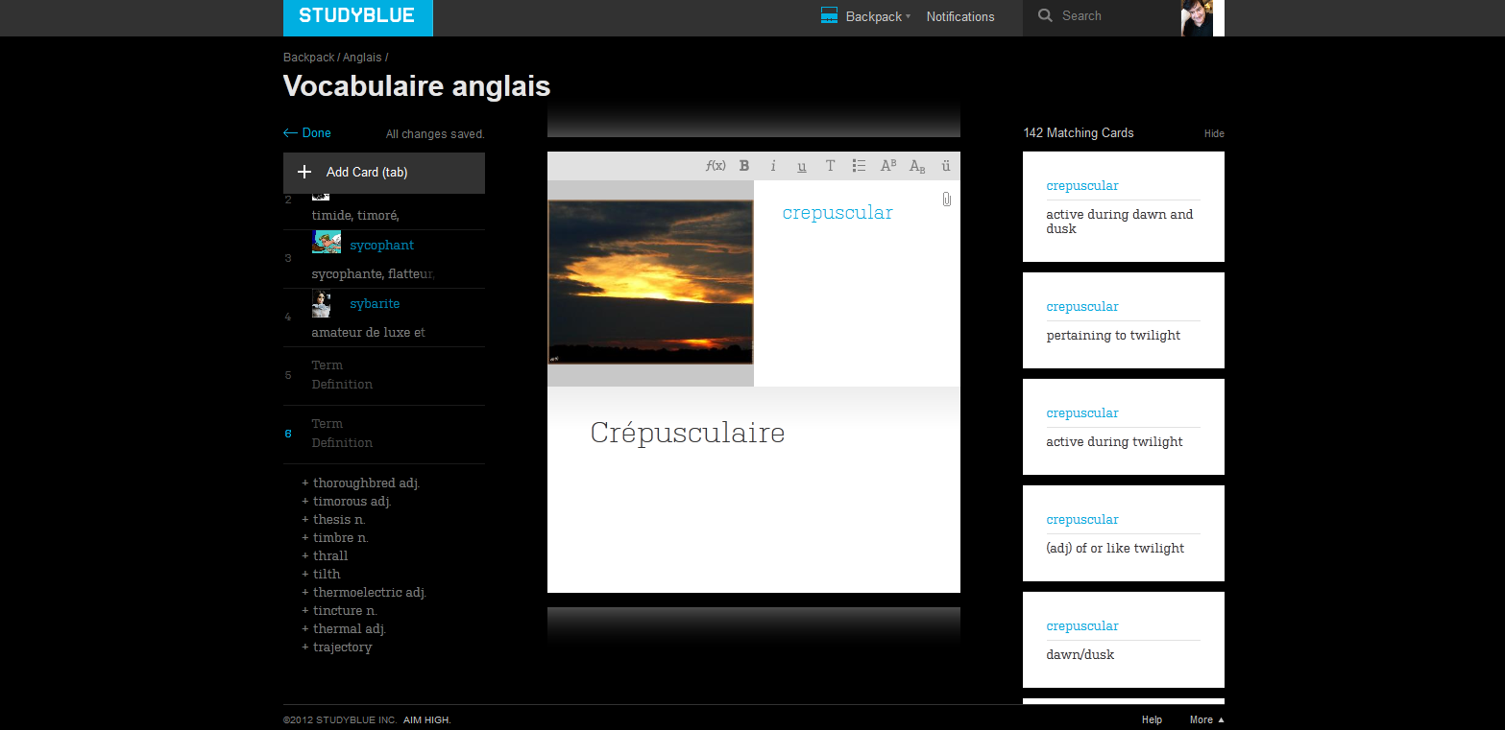Expand the thoroughbred adj. card entry

click(368, 483)
